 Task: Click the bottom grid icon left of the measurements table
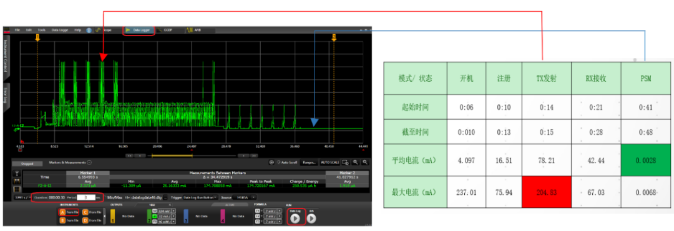[x=17, y=189]
